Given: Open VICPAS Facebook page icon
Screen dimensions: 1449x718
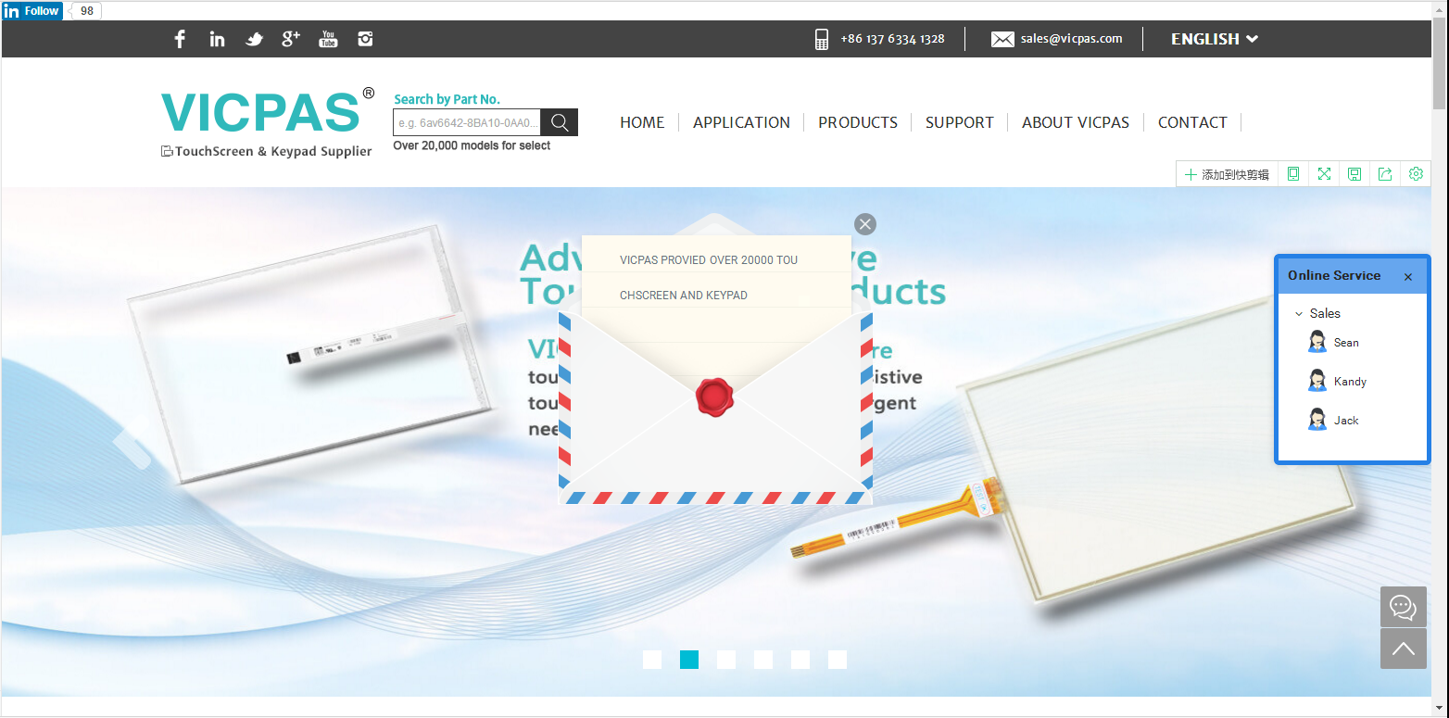Looking at the screenshot, I should 180,39.
